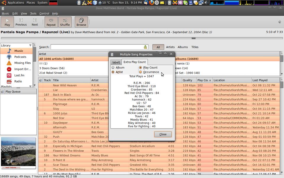Select the 'Near Wild Heaven' song row
This screenshot has width=284, height=178.
(159, 85)
